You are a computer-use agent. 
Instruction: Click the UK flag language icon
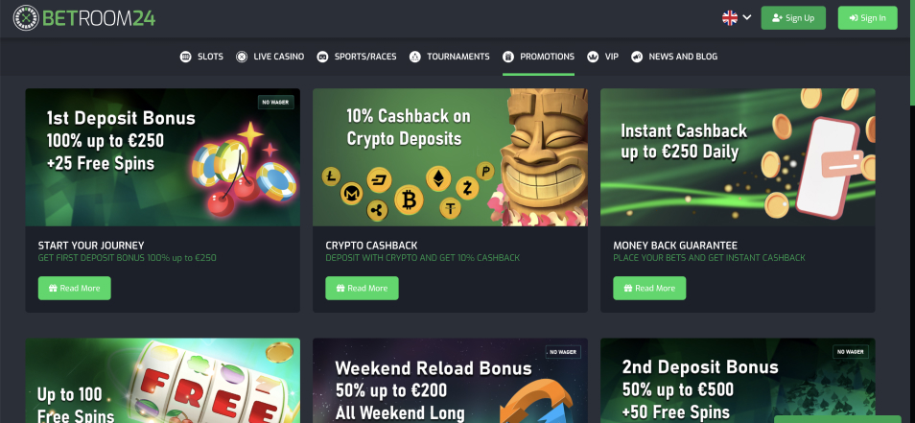click(x=730, y=18)
